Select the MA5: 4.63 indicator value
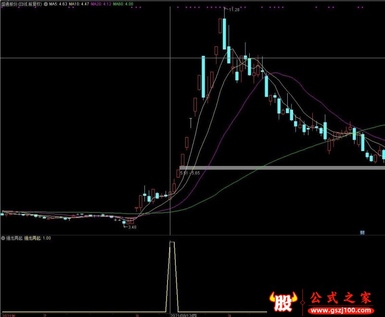 [x=58, y=4]
